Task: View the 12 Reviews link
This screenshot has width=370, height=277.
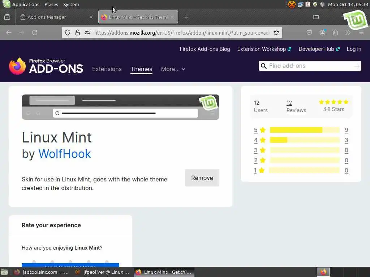Action: click(296, 106)
